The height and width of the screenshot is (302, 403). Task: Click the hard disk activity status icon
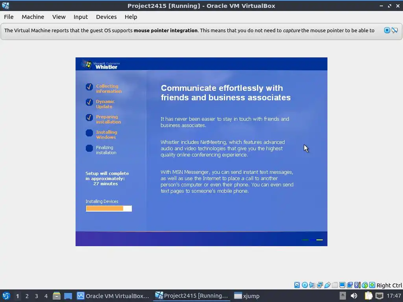tap(297, 285)
